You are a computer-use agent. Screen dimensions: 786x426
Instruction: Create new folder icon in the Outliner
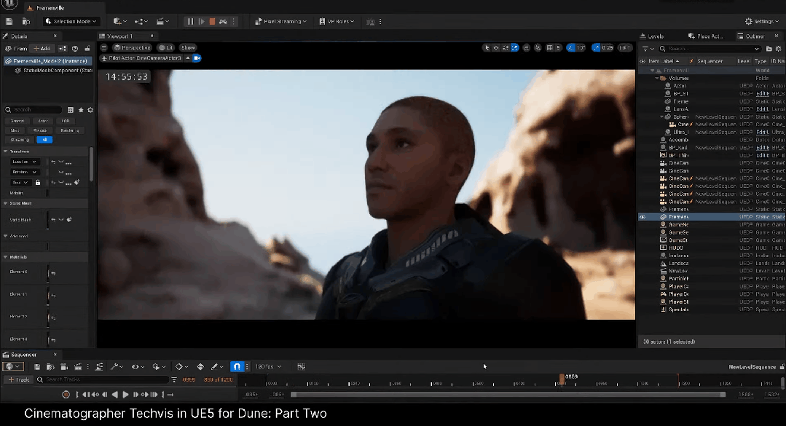coord(769,49)
